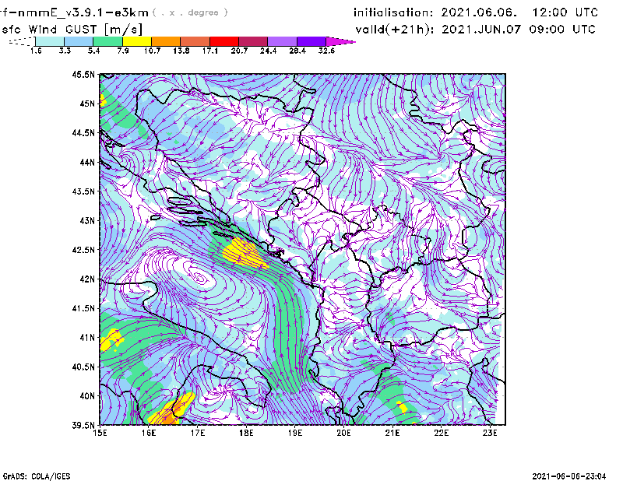This screenshot has width=623, height=481.
Task: Click the 43.5N latitude axis label
Action: (x=83, y=191)
